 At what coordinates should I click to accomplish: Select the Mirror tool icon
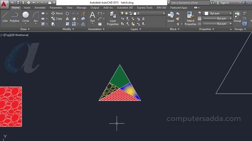coord(67,19)
